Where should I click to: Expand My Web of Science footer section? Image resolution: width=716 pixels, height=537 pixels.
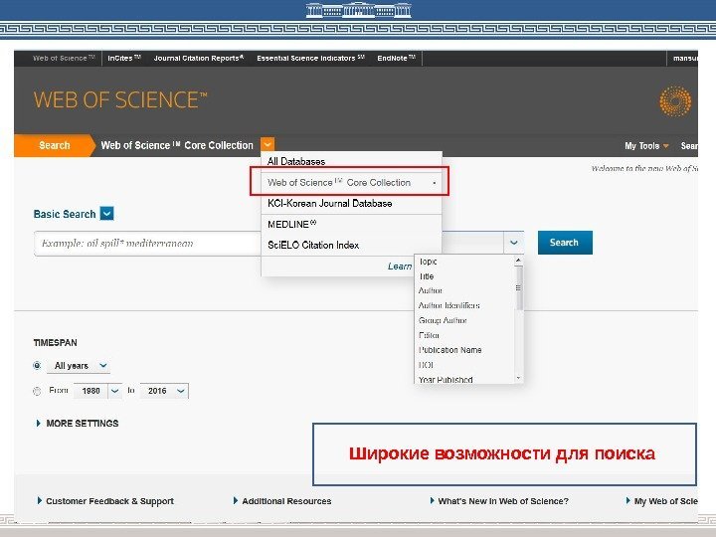tap(661, 501)
